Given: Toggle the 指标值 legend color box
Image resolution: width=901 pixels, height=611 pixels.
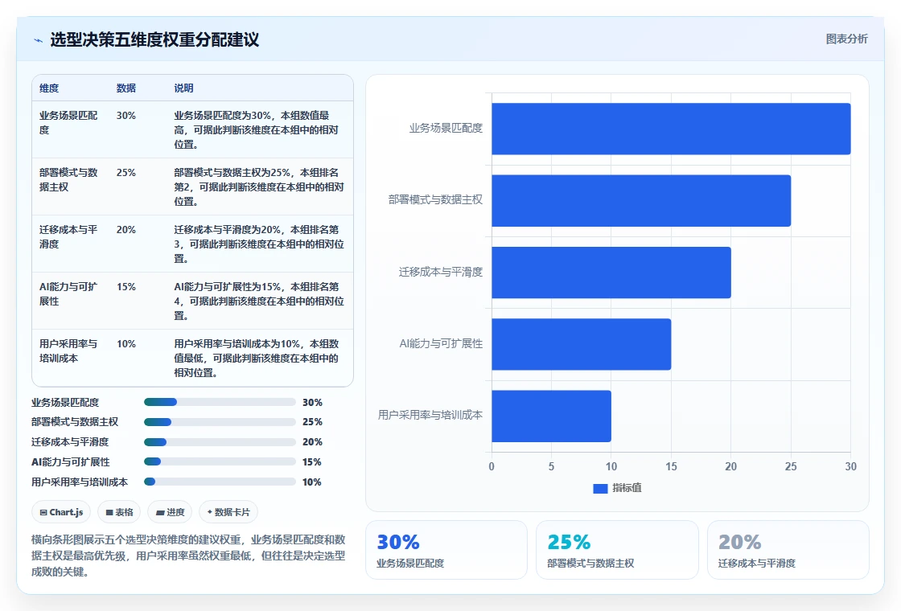Looking at the screenshot, I should (x=600, y=488).
